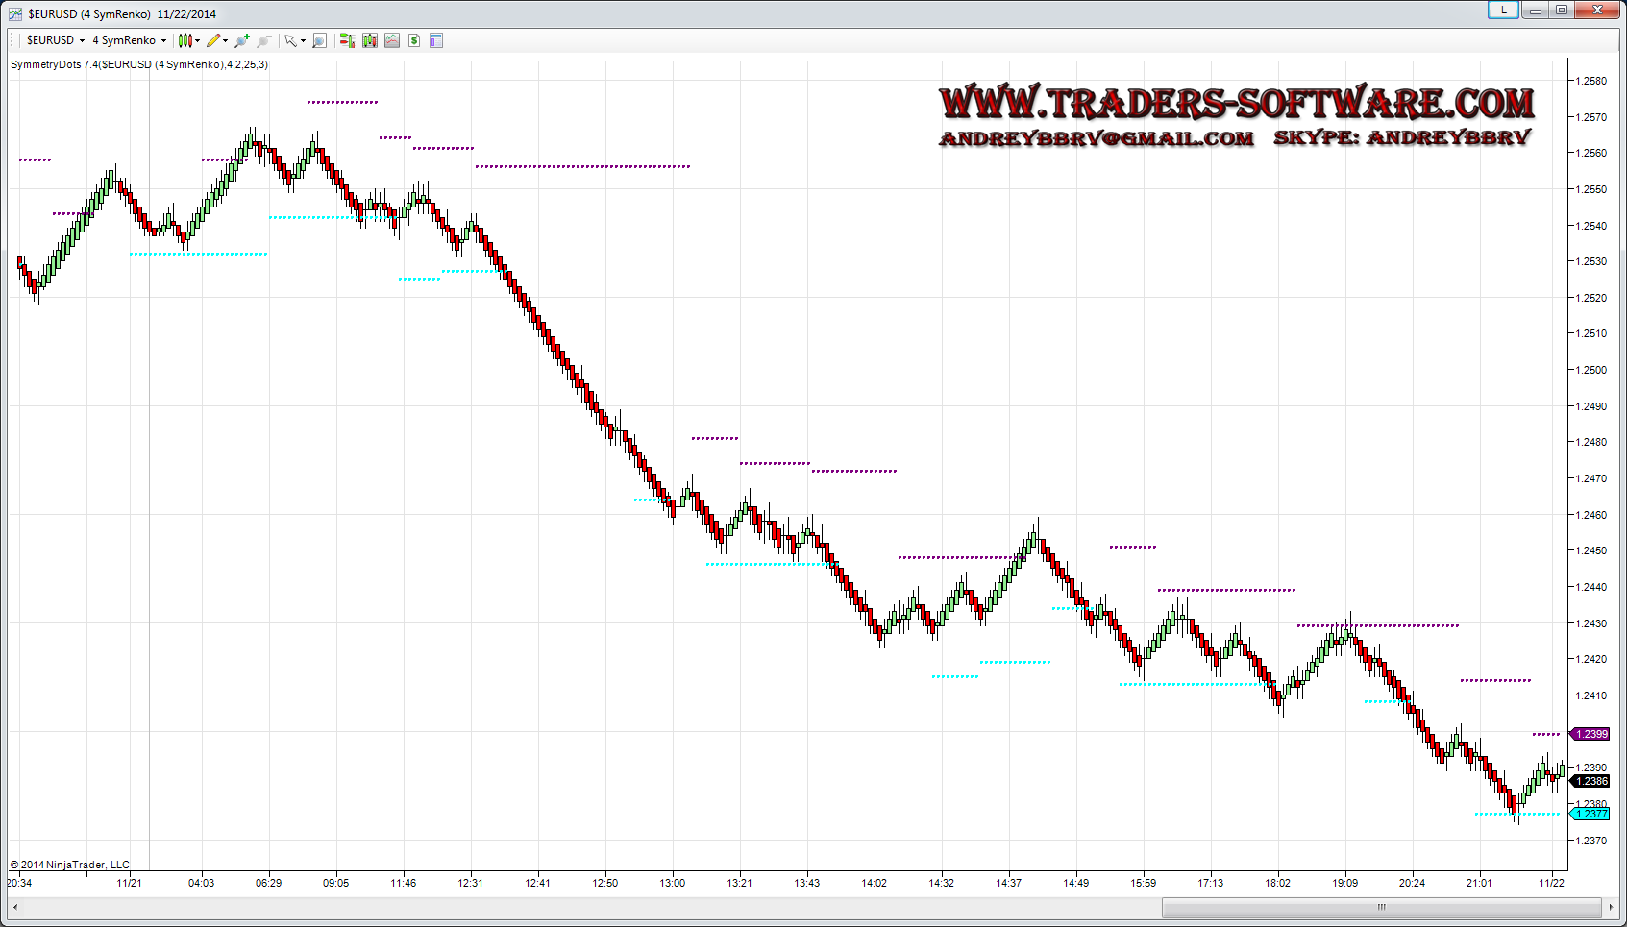Viewport: 1627px width, 927px height.
Task: Click the SymmetryDots 7.4 indicator label
Action: [139, 64]
